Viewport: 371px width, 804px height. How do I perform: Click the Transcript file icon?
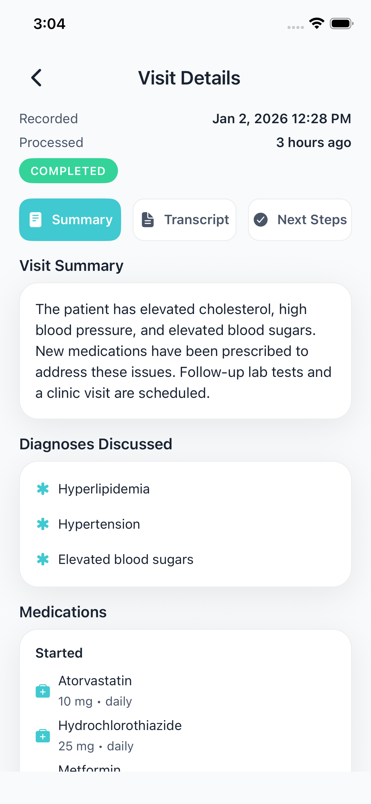pos(148,220)
